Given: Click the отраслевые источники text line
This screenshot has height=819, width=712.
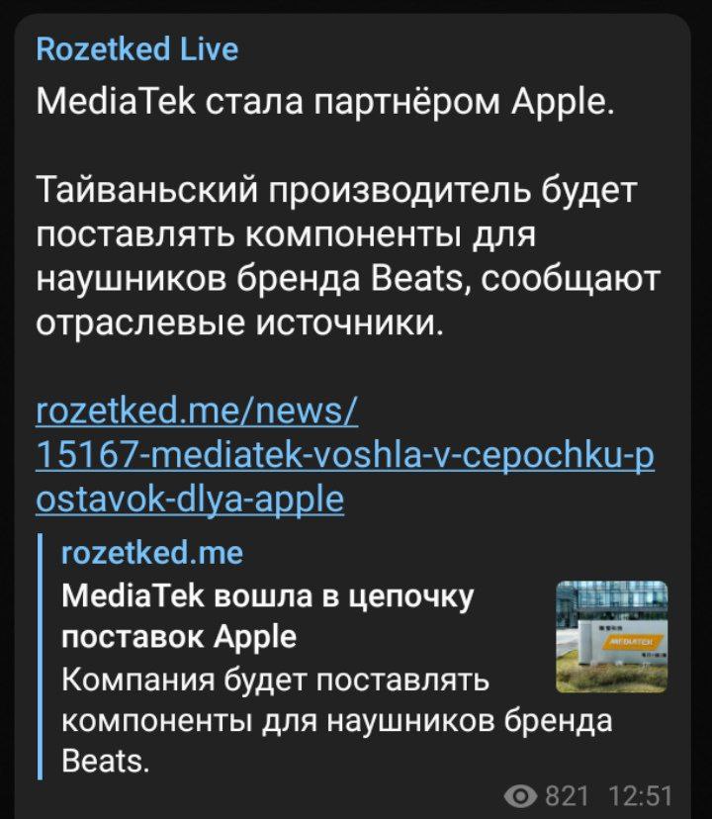Looking at the screenshot, I should [239, 323].
